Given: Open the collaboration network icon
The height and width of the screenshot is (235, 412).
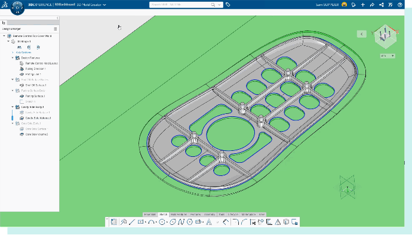Looking at the screenshot, I should pos(382,4).
